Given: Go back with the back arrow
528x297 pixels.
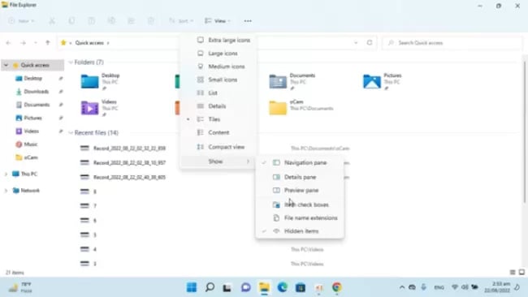Looking at the screenshot, I should click(9, 43).
